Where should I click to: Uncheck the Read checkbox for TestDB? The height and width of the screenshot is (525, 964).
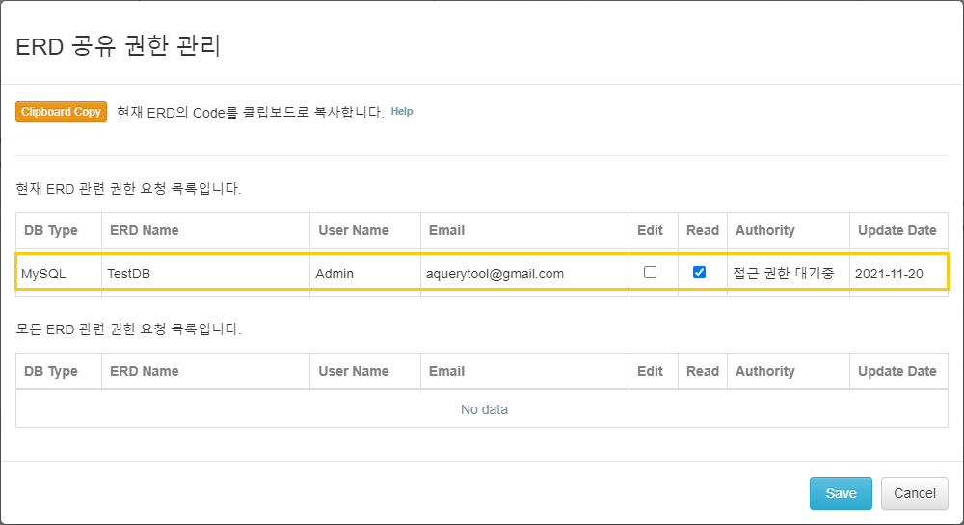point(700,273)
